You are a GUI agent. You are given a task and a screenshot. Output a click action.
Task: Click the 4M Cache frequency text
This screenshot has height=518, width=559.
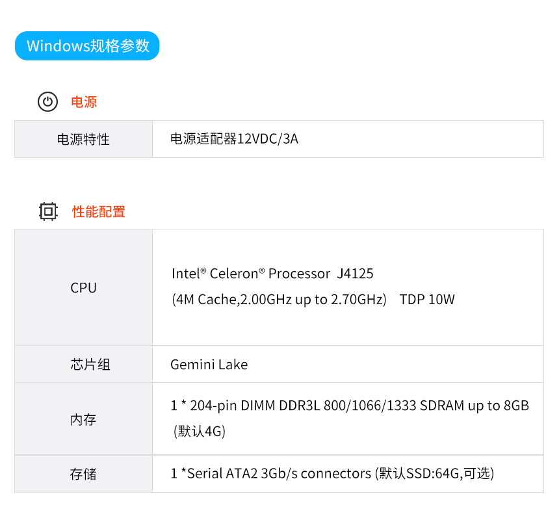coord(279,300)
